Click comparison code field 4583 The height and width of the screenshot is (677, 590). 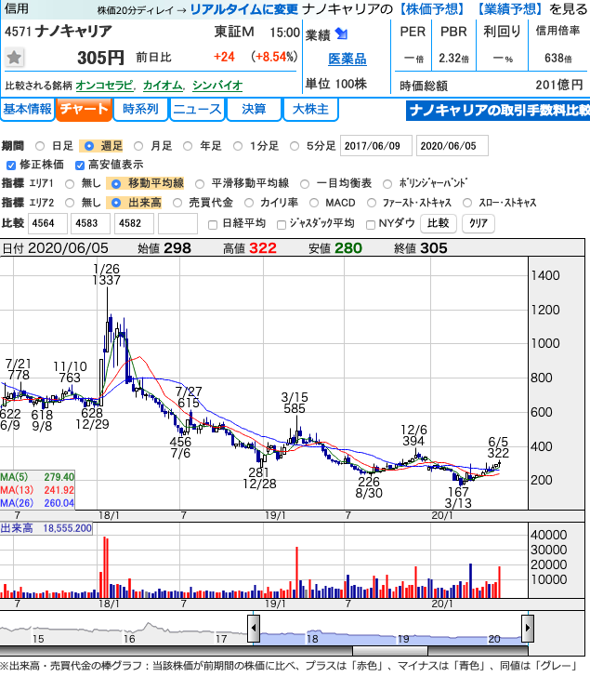(91, 223)
